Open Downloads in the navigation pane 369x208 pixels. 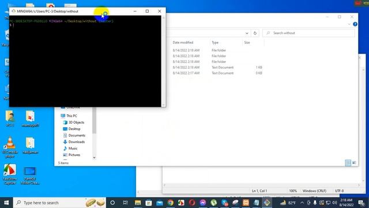[77, 142]
